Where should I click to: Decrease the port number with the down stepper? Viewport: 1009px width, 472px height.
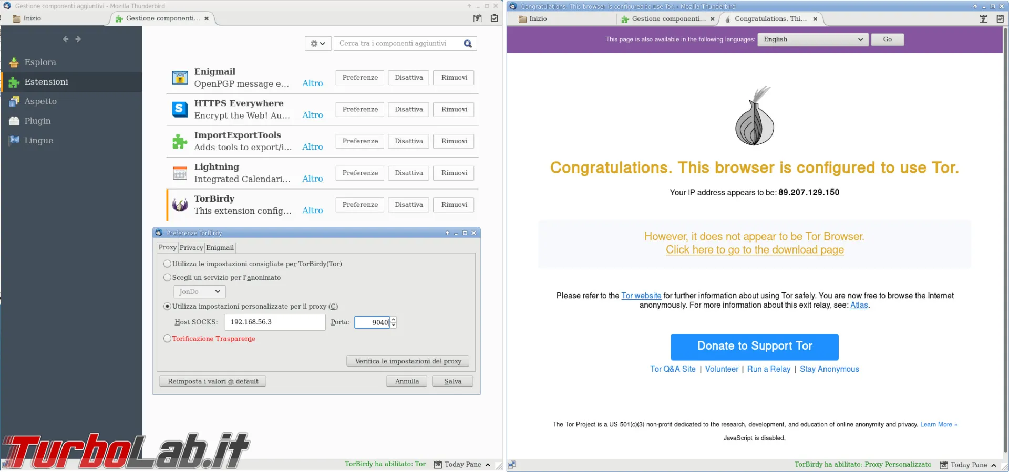[394, 326]
